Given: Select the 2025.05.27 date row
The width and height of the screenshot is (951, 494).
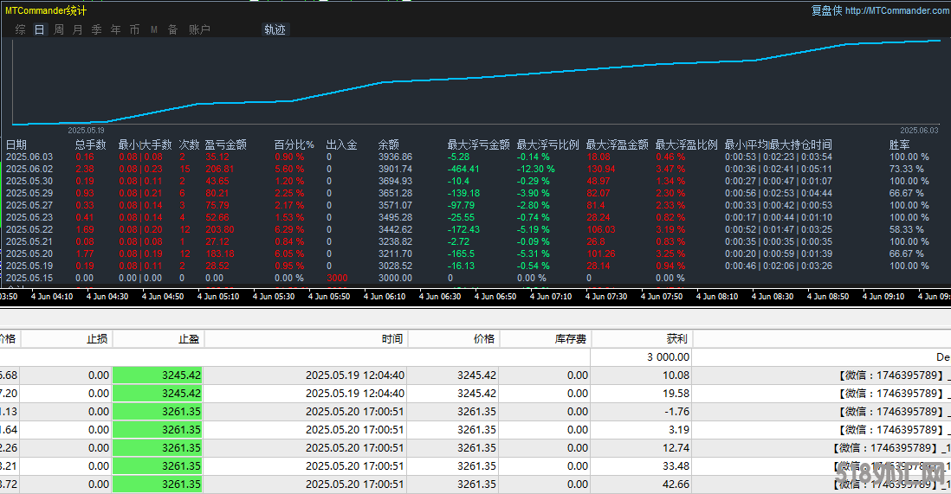Looking at the screenshot, I should tap(475, 206).
